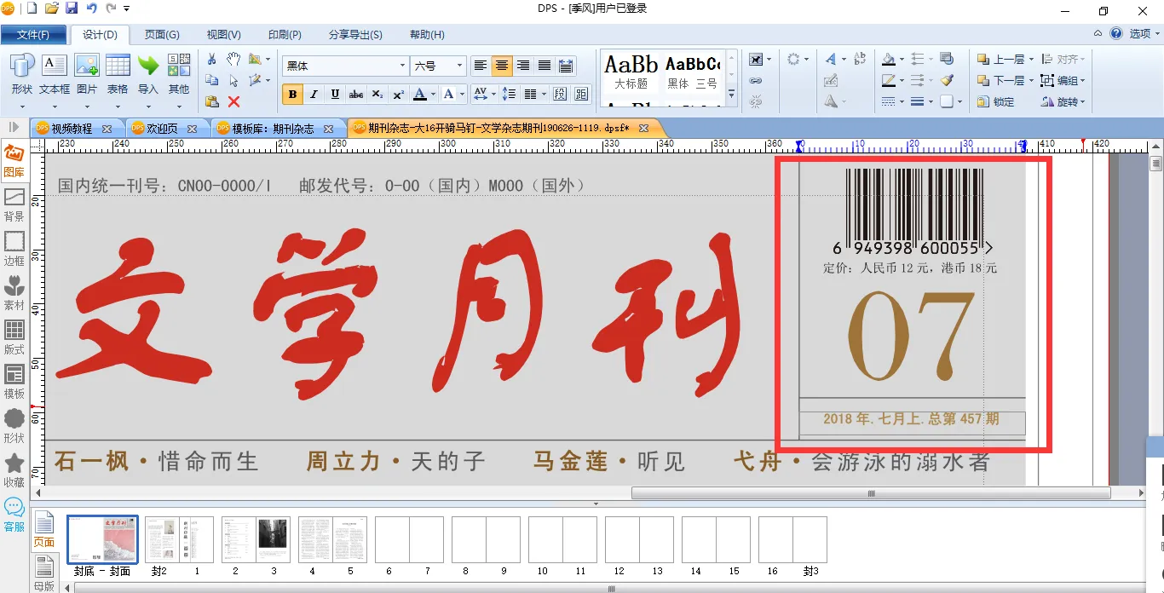Switch to the 视图(V) ribbon tab

click(x=223, y=35)
